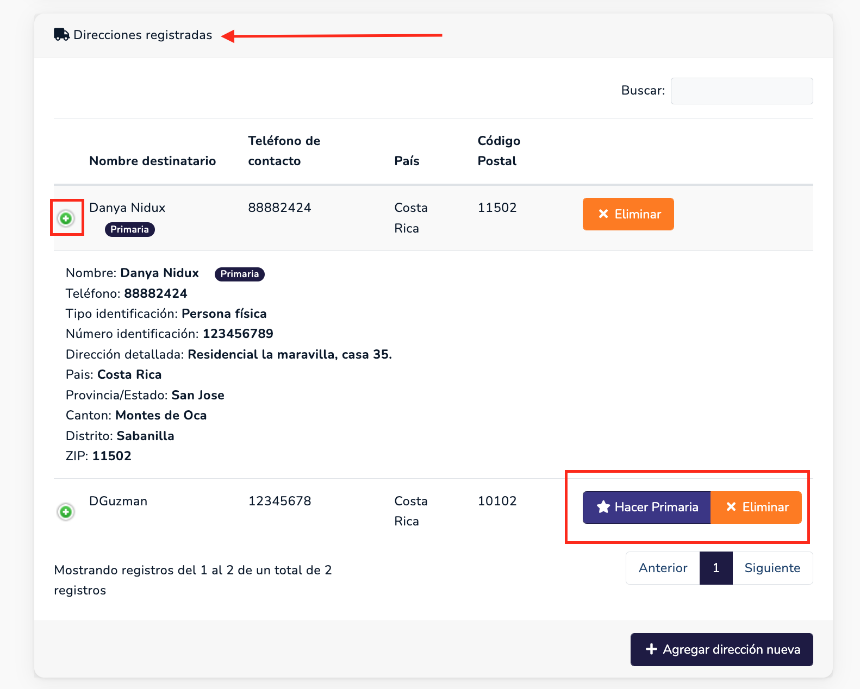The image size is (860, 689).
Task: Delete the Danya Nidux address
Action: click(x=628, y=214)
